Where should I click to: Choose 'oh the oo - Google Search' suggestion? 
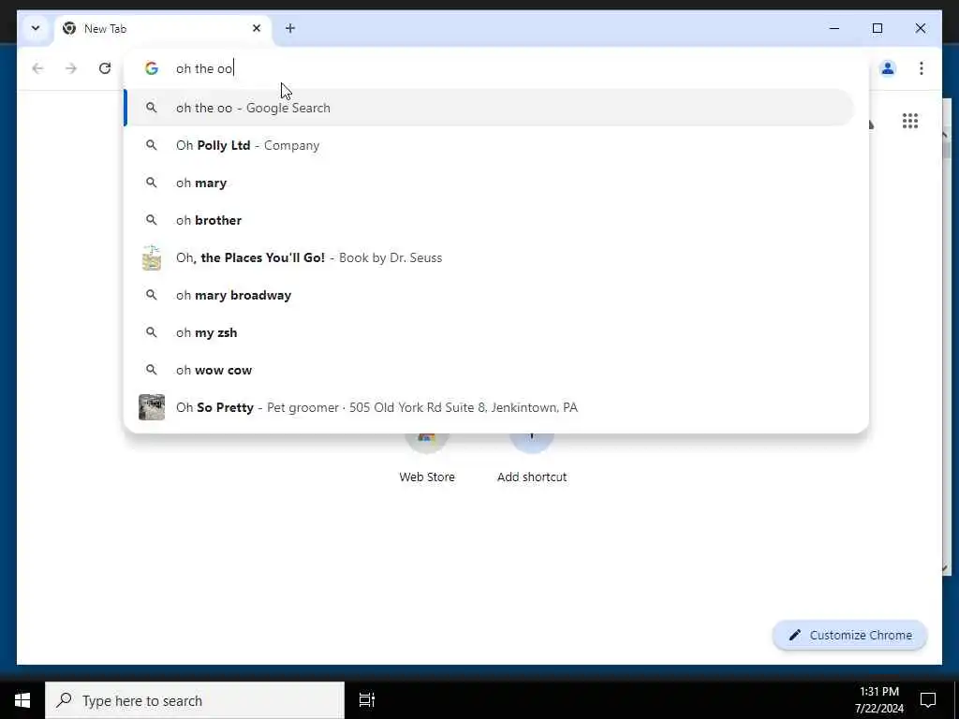(489, 108)
